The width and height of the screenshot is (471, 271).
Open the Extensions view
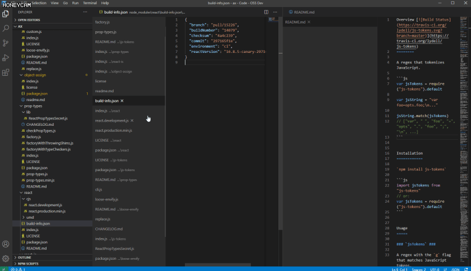point(5,72)
